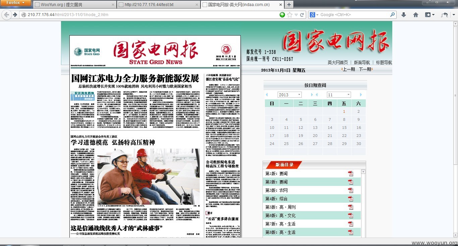The width and height of the screenshot is (458, 246).
Task: Click the curved-arrow toolbar icon
Action: tap(445, 15)
